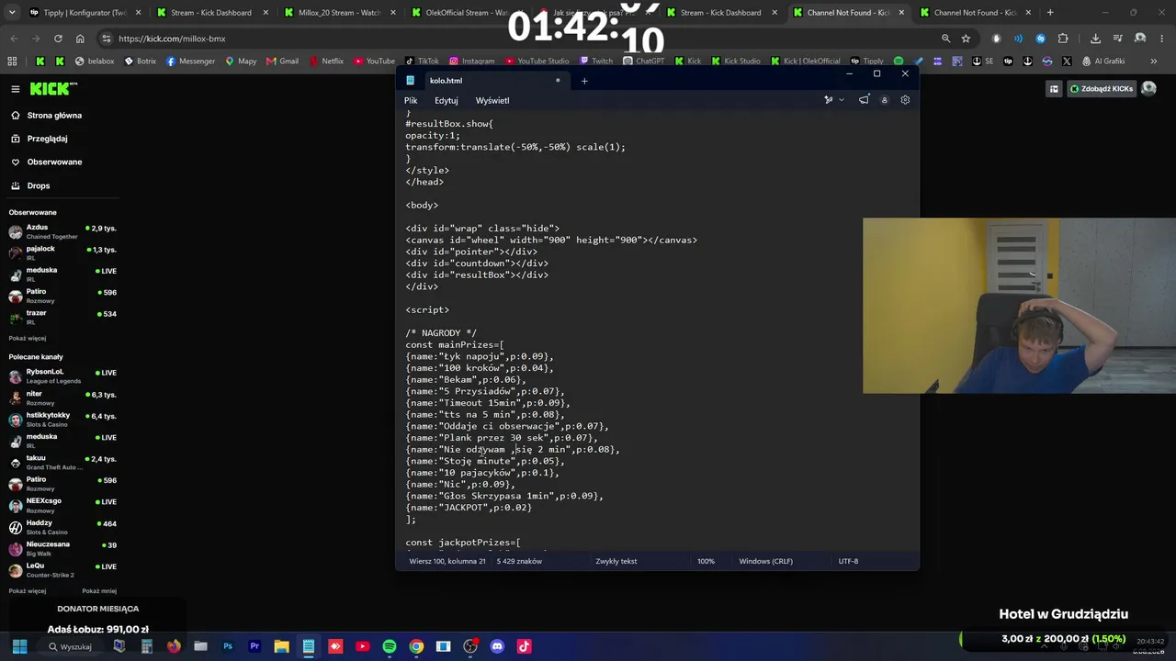Image resolution: width=1176 pixels, height=661 pixels.
Task: Open the Messenger bookmark
Action: point(190,62)
